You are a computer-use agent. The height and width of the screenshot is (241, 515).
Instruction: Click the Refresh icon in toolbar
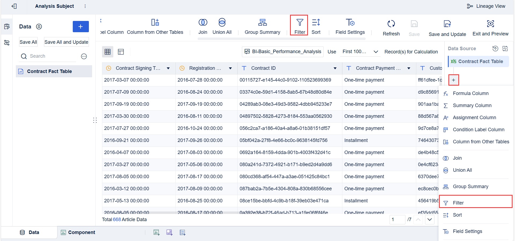[391, 24]
